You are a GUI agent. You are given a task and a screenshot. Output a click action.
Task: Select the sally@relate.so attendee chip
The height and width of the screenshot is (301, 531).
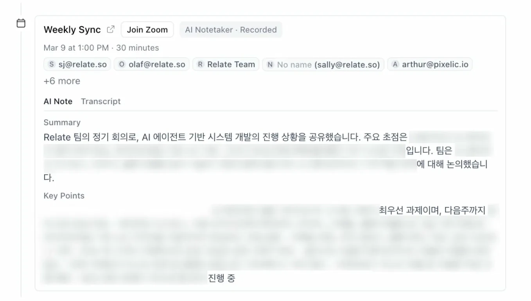click(323, 65)
